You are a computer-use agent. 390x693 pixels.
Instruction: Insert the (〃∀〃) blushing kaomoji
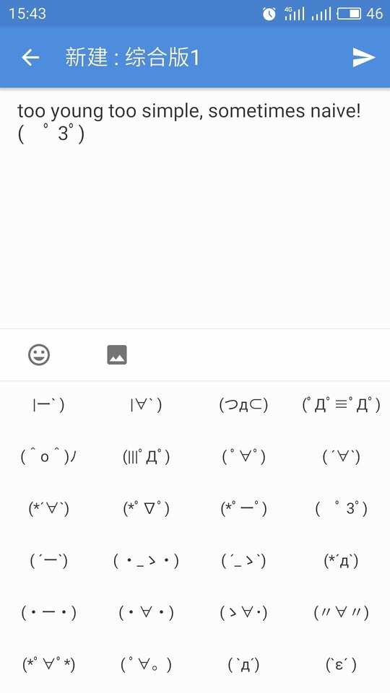[341, 613]
